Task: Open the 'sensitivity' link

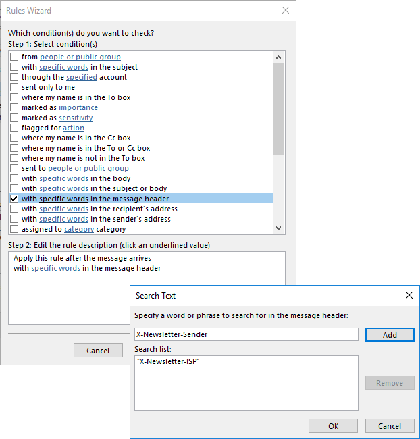Action: [76, 118]
